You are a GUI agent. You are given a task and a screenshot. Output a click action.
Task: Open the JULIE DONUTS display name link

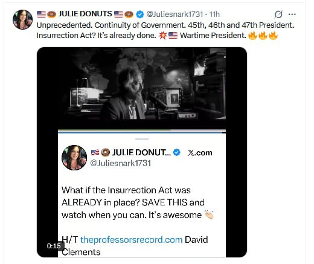[85, 14]
